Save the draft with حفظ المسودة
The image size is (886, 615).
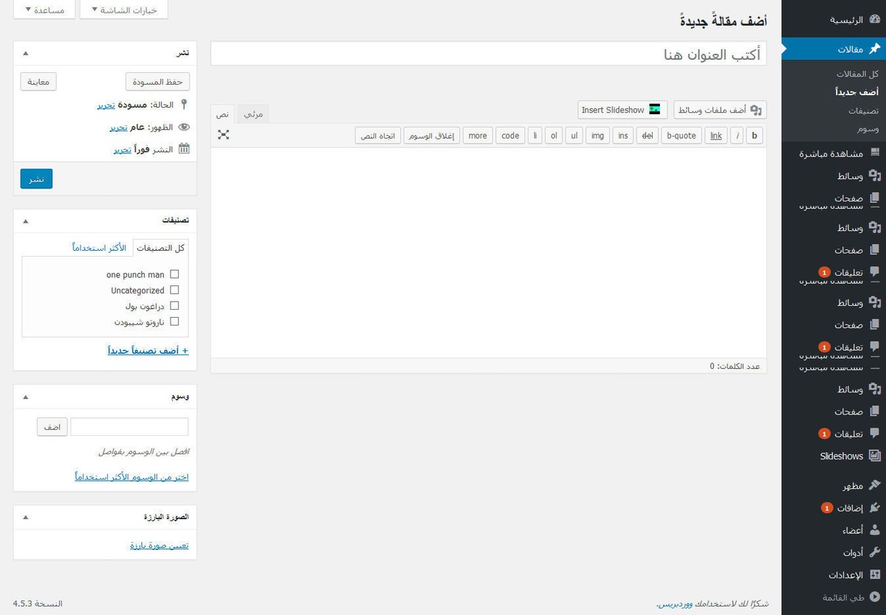tap(158, 81)
